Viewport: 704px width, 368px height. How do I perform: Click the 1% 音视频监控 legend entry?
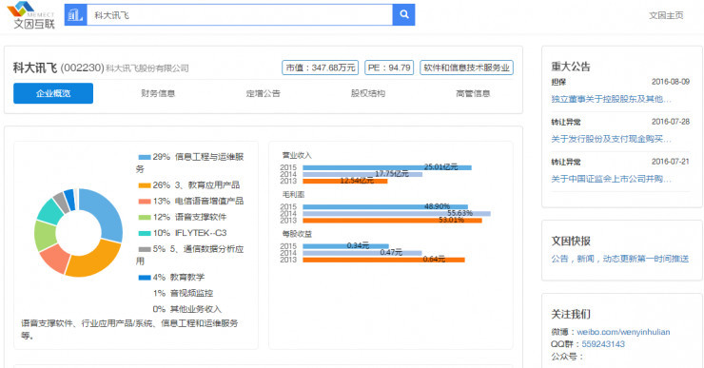pyautogui.click(x=183, y=294)
